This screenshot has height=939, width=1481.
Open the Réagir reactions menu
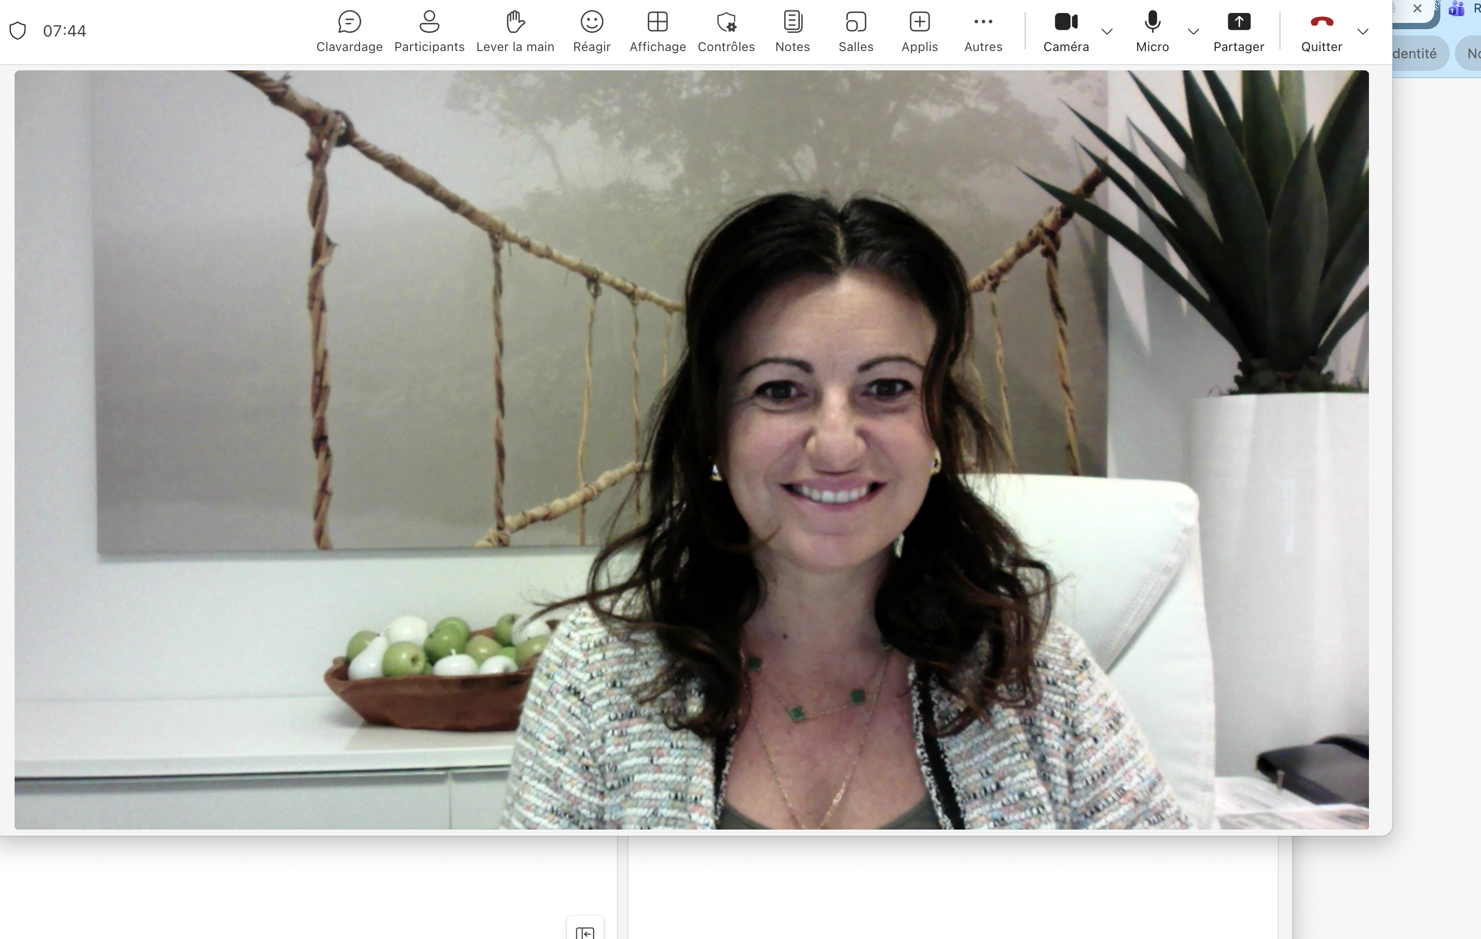click(591, 31)
